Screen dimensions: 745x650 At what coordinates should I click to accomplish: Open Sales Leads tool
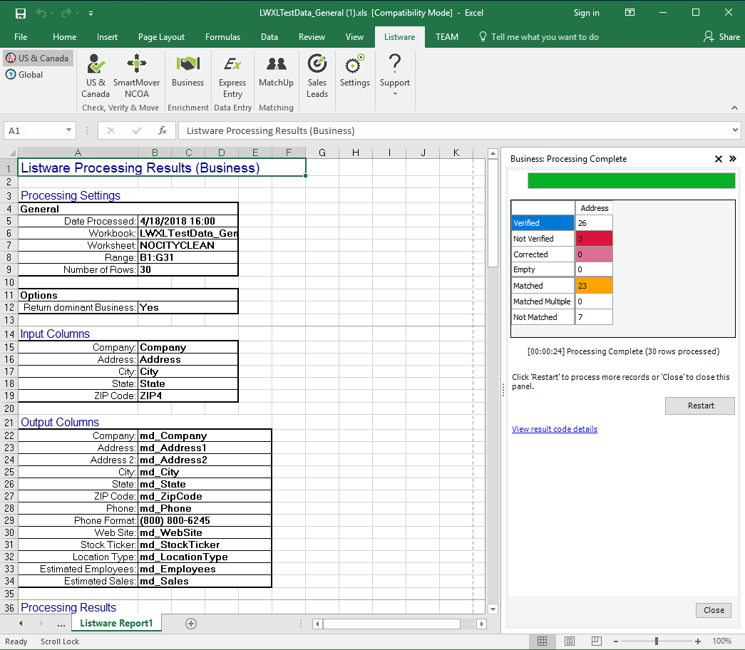click(x=317, y=77)
